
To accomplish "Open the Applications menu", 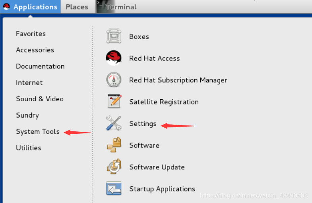I will 31,7.
